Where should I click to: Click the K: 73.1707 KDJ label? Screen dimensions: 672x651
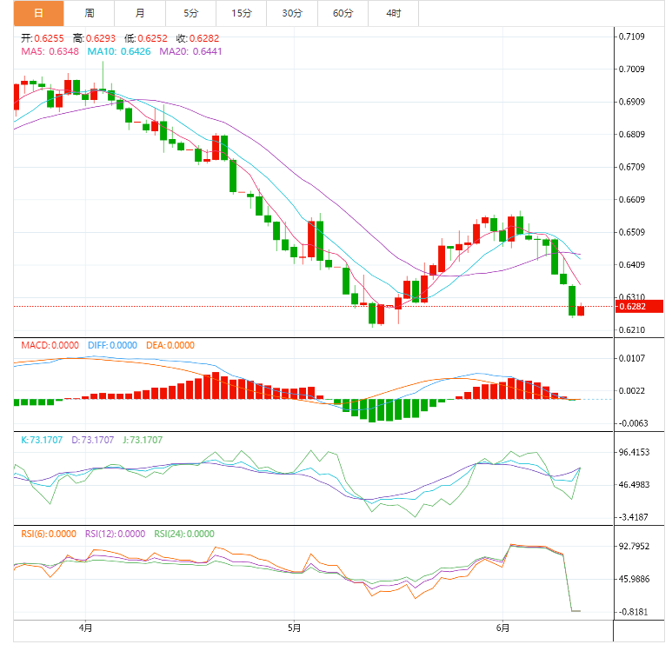(x=42, y=440)
